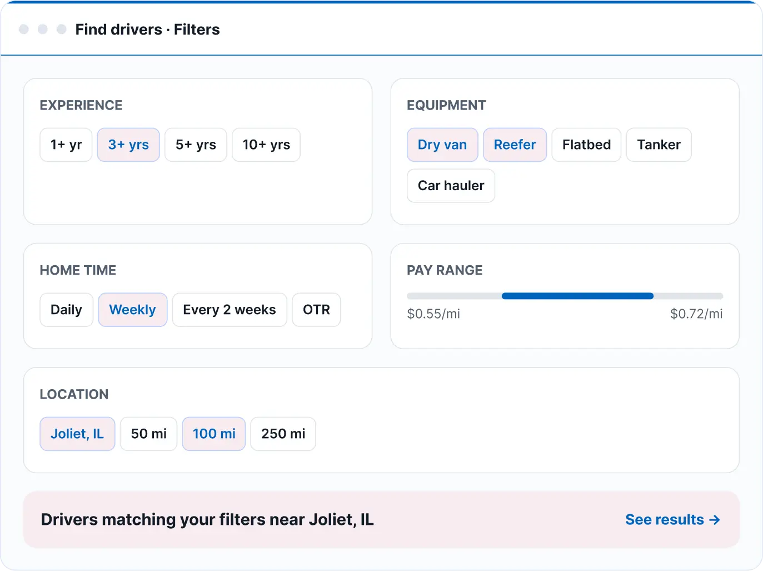
Task: Enable the Tanker equipment filter
Action: [x=659, y=145]
